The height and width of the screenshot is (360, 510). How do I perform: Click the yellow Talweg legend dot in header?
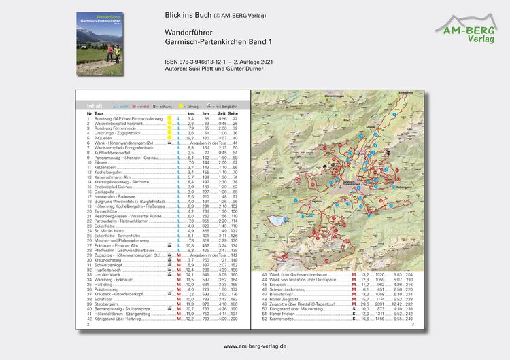[x=181, y=106]
